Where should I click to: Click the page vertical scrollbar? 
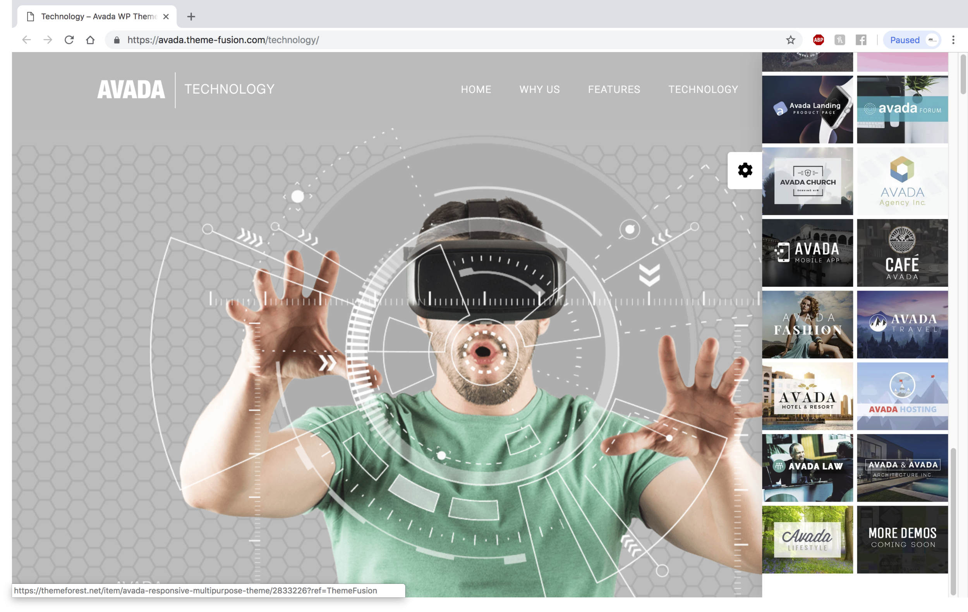(963, 75)
